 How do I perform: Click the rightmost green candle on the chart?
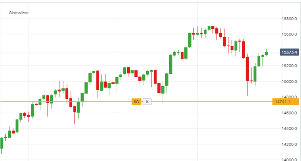266,54
